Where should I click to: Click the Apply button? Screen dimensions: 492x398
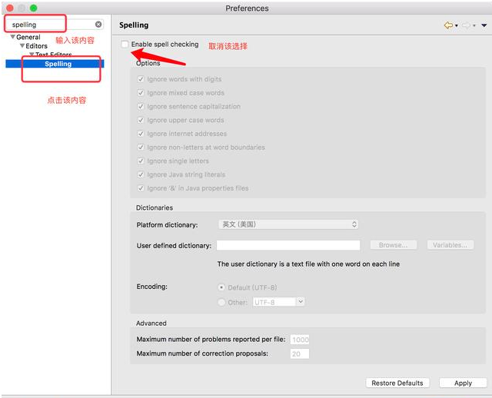(x=463, y=383)
